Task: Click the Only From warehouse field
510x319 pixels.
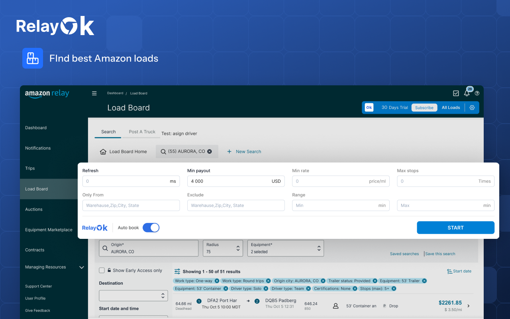Action: 131,205
